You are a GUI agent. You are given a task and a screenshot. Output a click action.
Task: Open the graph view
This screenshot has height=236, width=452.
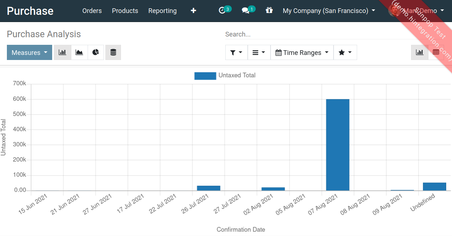coord(419,52)
